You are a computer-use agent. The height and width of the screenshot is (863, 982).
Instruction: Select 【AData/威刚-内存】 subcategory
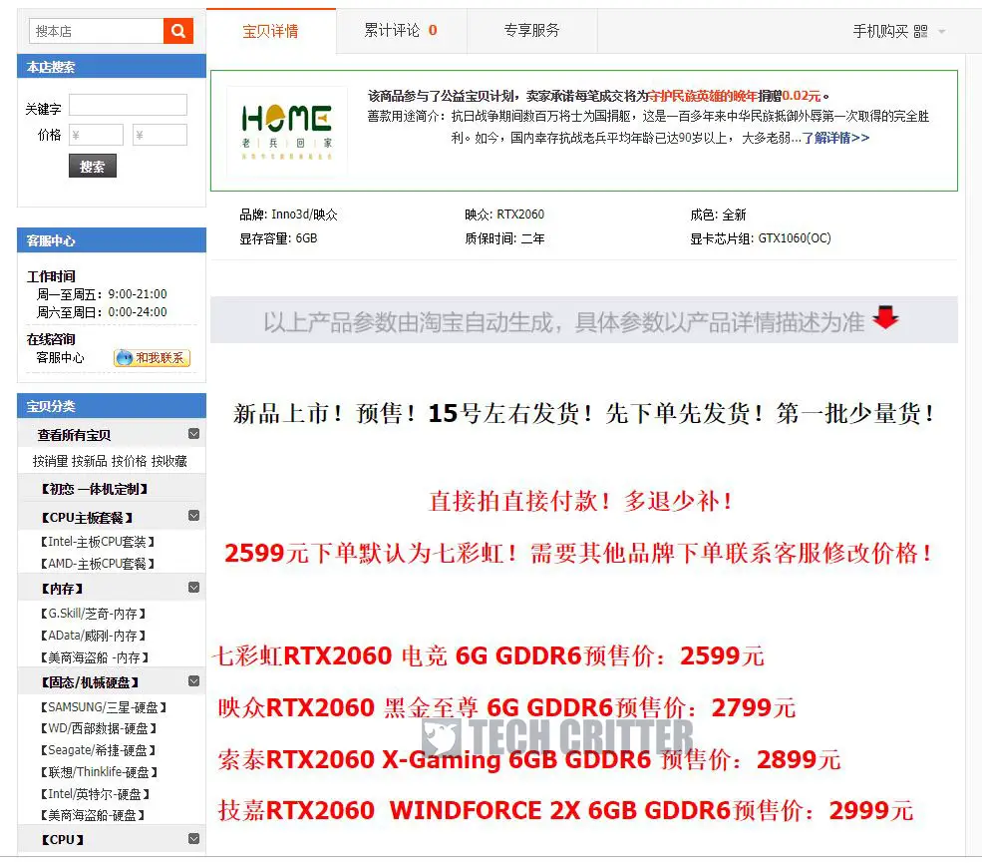point(93,636)
